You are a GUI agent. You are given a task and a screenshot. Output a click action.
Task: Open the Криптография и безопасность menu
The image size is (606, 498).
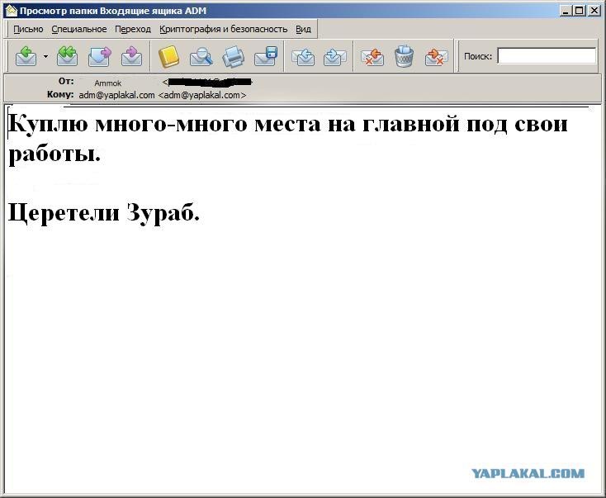tap(224, 29)
